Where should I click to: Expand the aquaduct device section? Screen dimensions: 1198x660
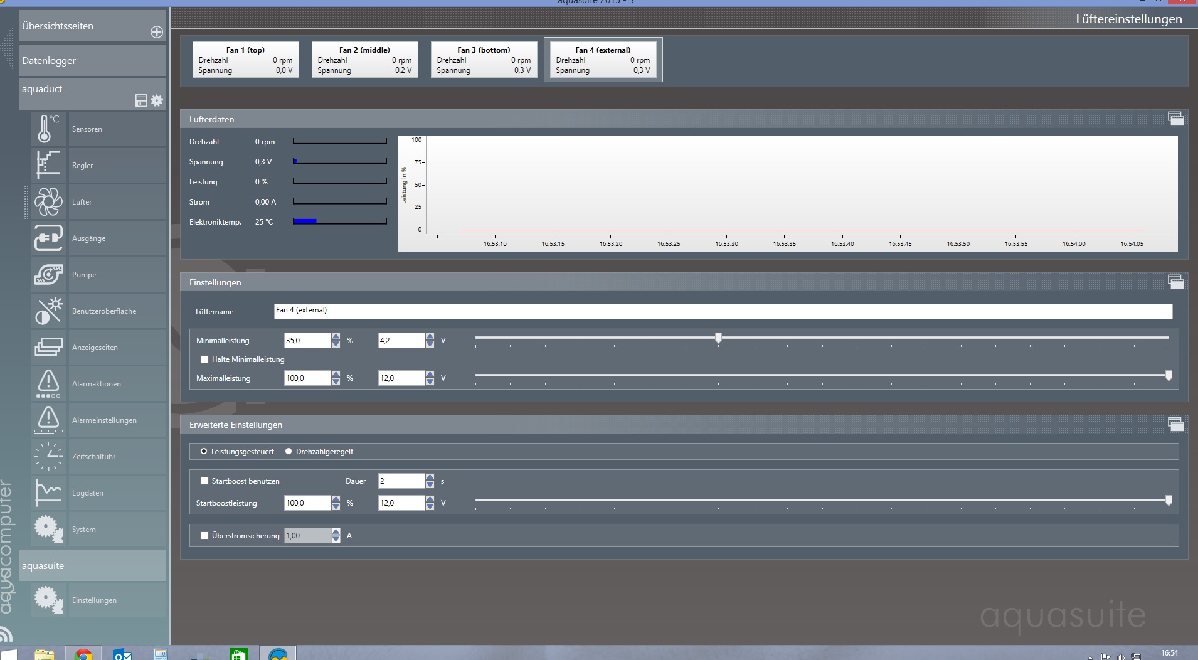92,94
